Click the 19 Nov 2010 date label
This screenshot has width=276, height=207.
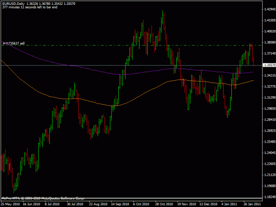pos(187,204)
